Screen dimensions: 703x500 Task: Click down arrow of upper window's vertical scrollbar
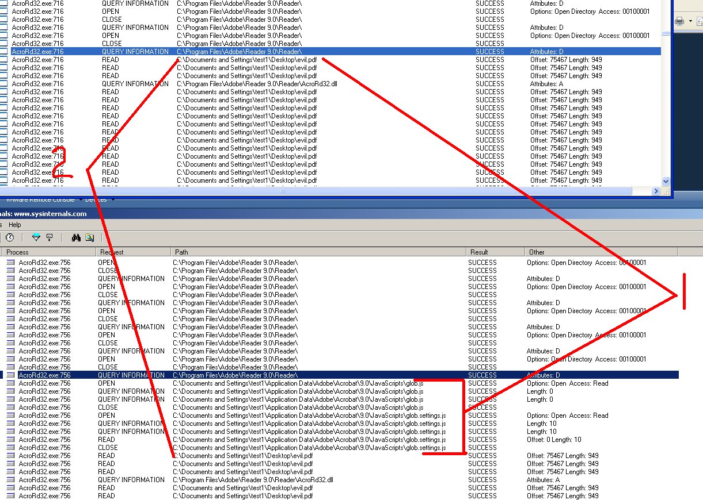tap(666, 182)
